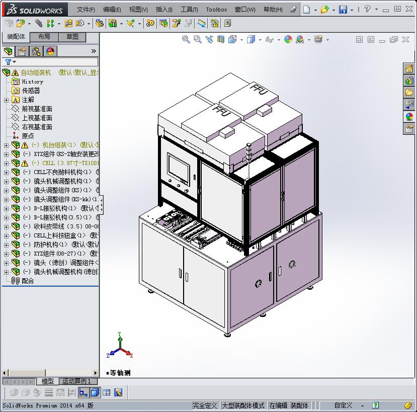Click the Apply Scene icon
The image size is (417, 412).
point(300,39)
